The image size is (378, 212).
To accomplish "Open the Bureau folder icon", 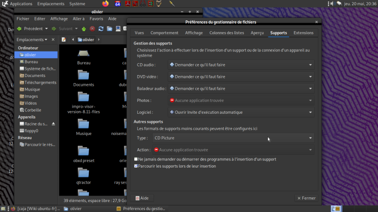I will point(84,57).
